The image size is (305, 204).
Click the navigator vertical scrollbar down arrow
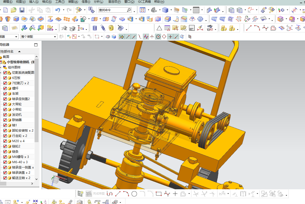[x=37, y=179]
